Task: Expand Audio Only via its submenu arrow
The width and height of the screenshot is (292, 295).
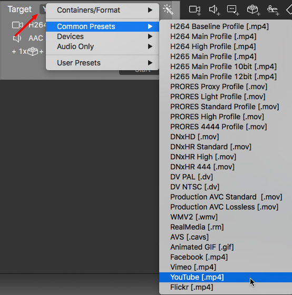Action: pyautogui.click(x=150, y=46)
